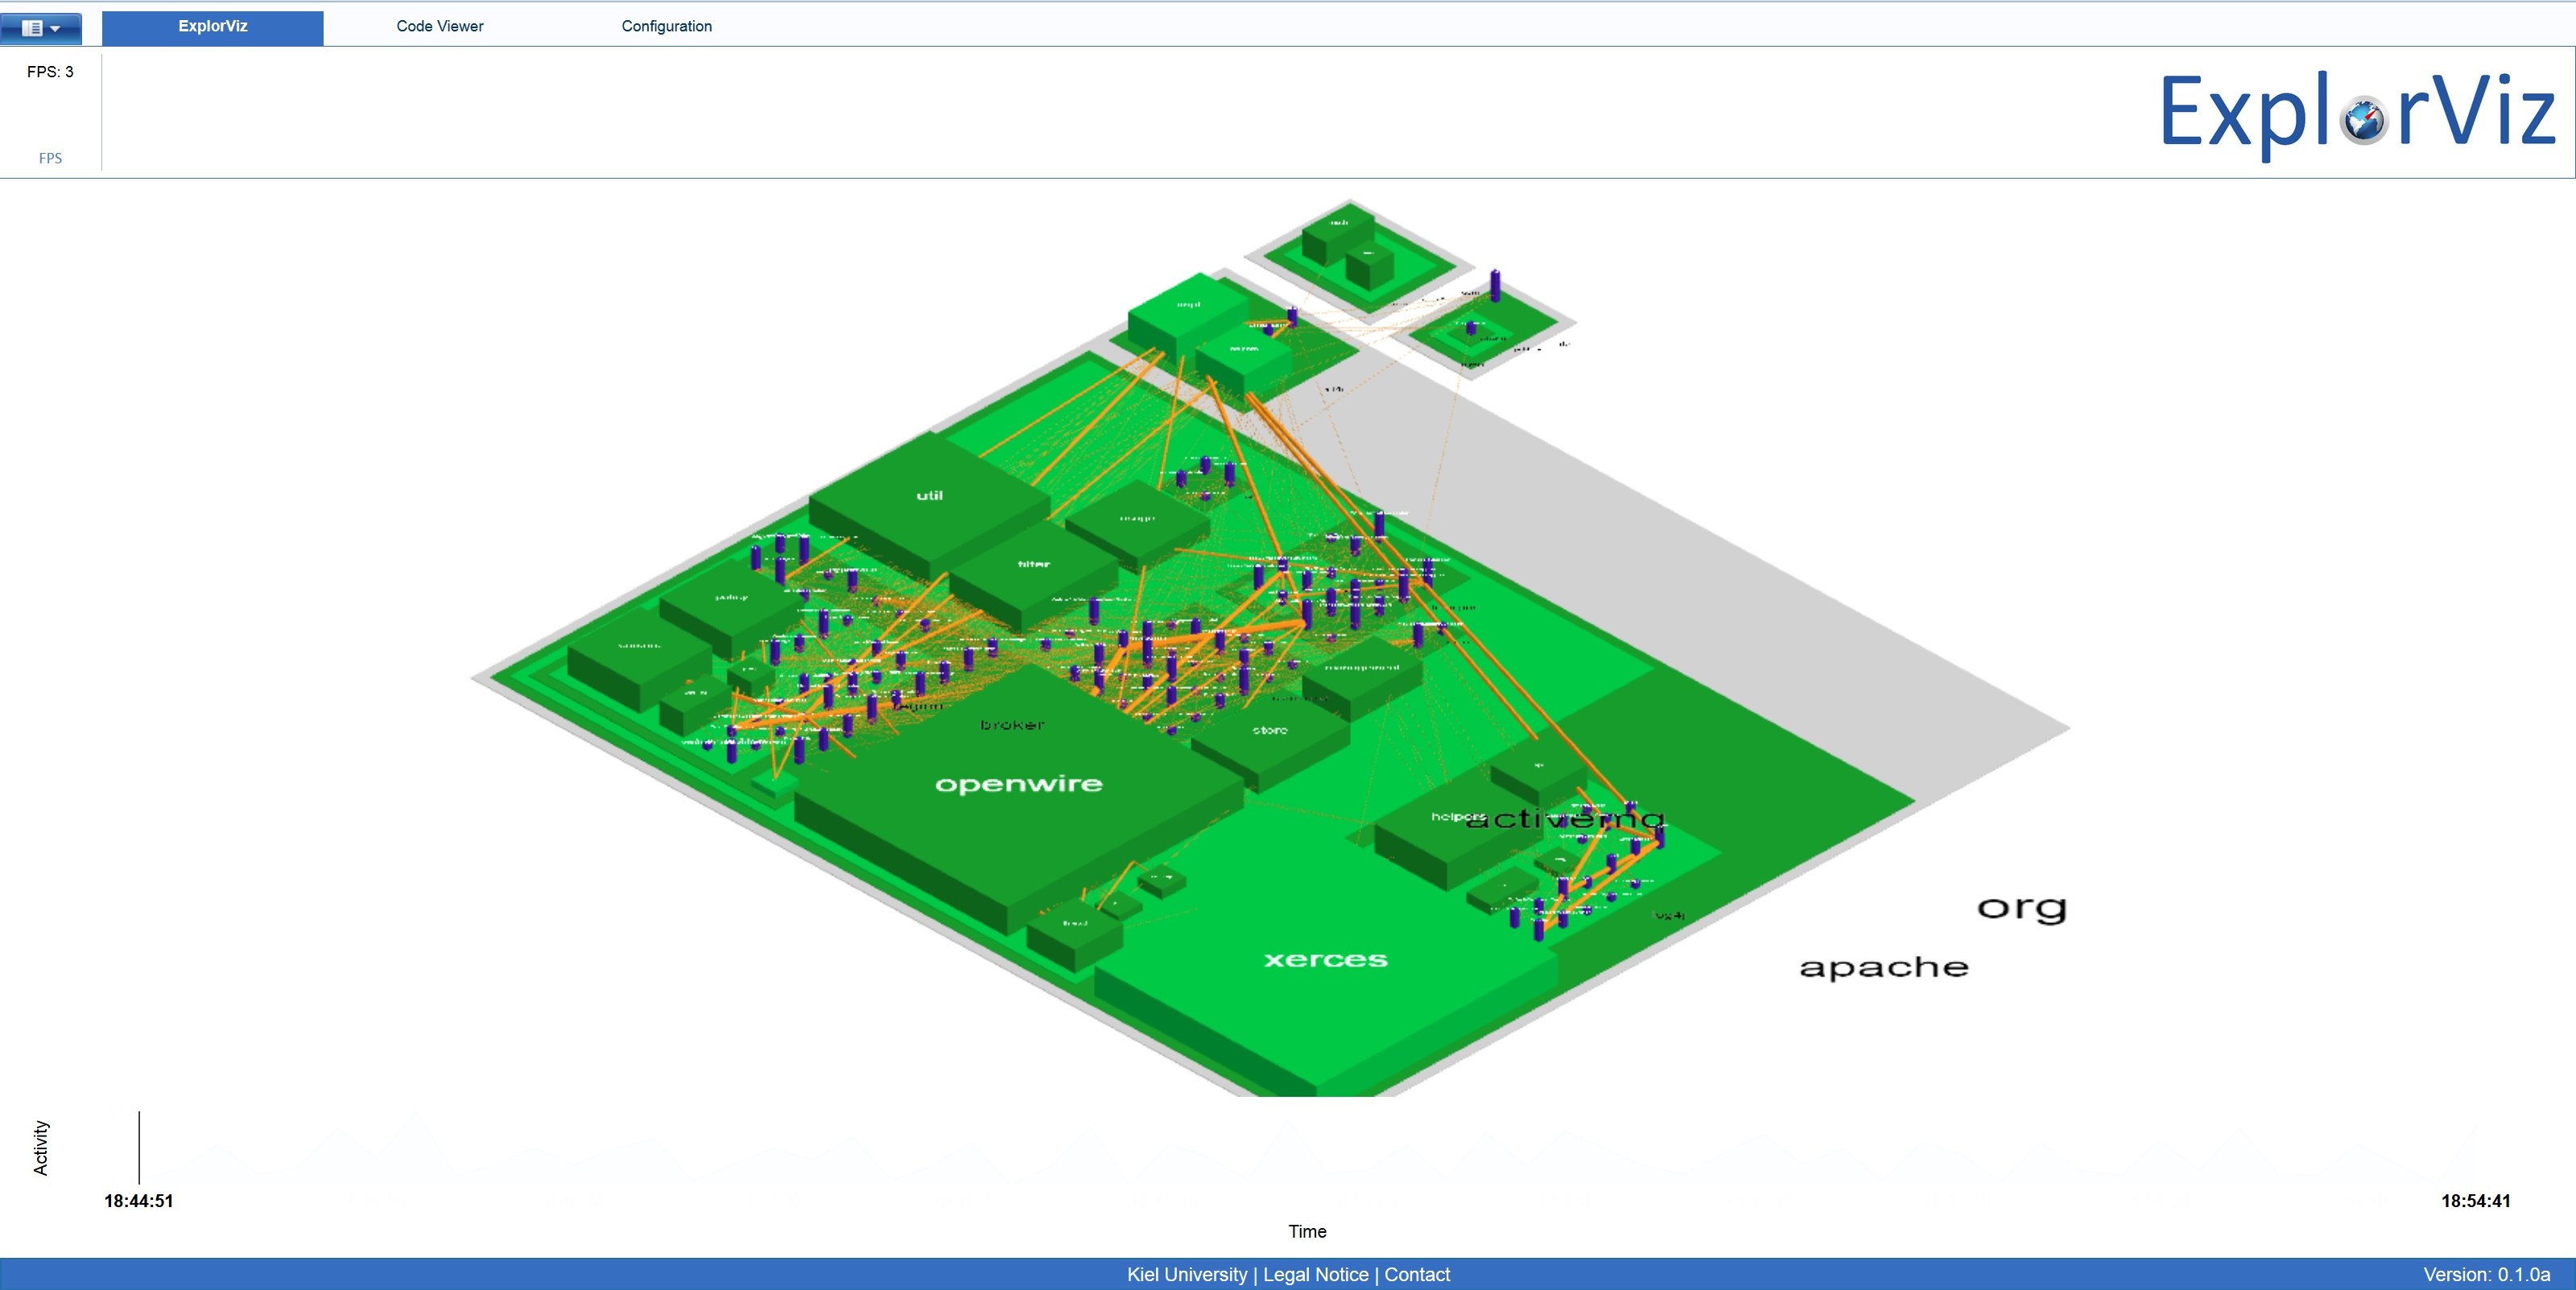Open the Legal Notice footer link

(x=1315, y=1274)
